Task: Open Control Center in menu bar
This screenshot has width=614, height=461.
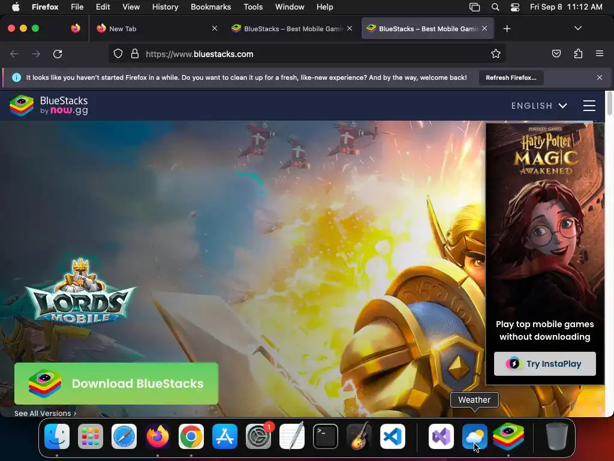Action: (515, 7)
